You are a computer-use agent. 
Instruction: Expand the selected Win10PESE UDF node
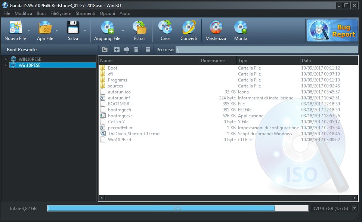[6, 65]
